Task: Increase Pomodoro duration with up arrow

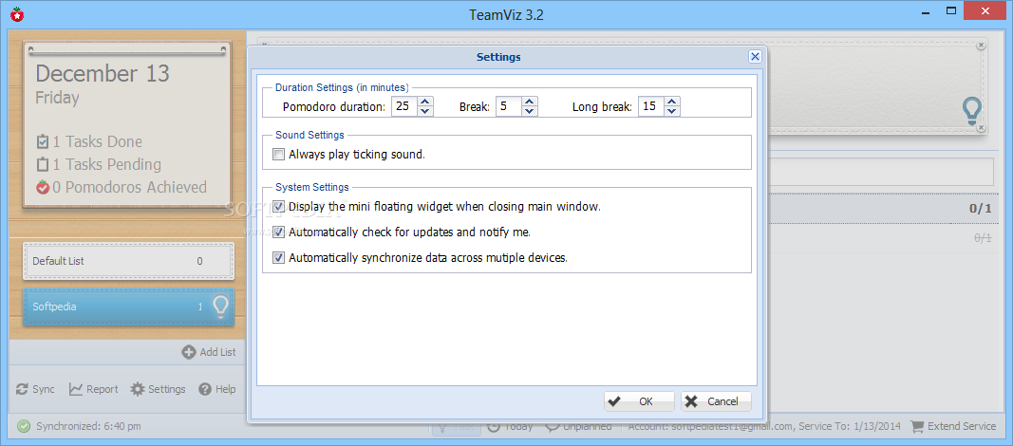Action: pos(424,102)
